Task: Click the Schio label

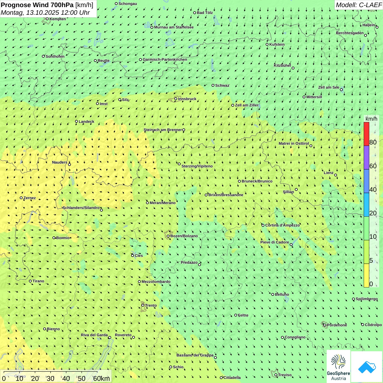Action: click(178, 367)
